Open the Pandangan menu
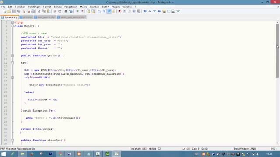Image resolution: width=280 pixels, height=157 pixels. (x=34, y=7)
